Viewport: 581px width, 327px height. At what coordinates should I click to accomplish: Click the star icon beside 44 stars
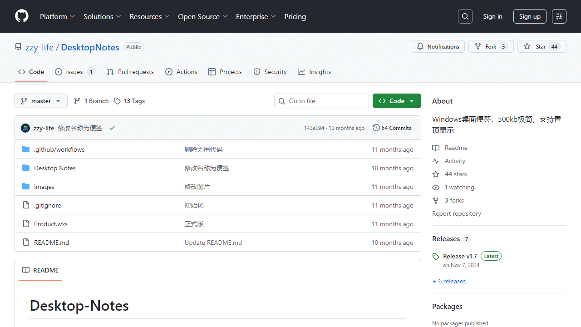(436, 174)
